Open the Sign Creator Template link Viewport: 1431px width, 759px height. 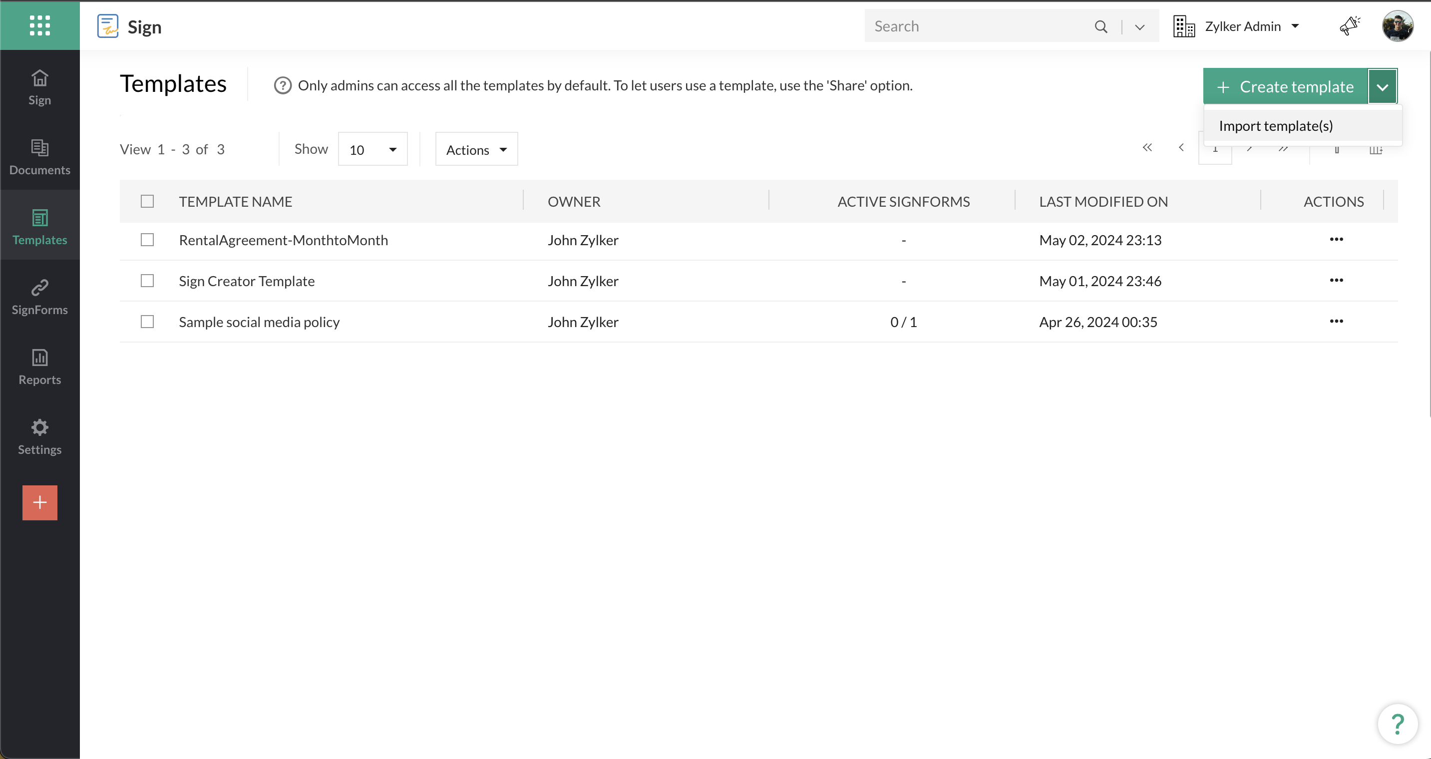[x=247, y=281]
